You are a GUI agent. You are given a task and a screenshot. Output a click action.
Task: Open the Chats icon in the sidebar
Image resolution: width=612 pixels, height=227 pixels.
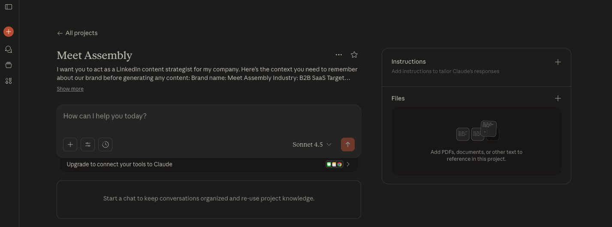coord(9,49)
